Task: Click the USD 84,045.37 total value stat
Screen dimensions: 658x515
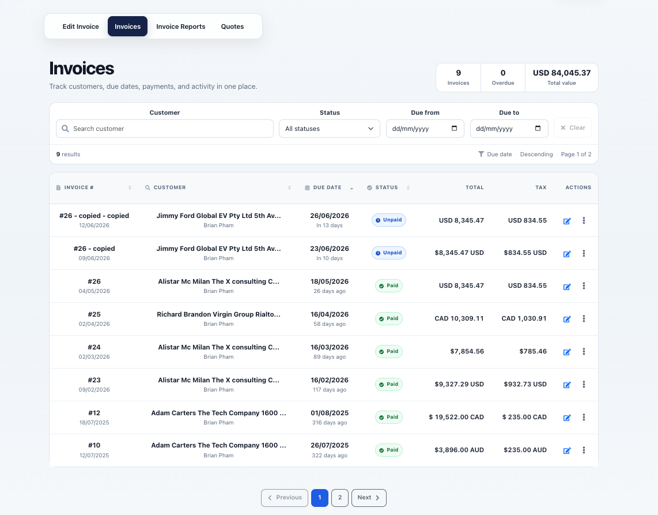Action: click(561, 77)
